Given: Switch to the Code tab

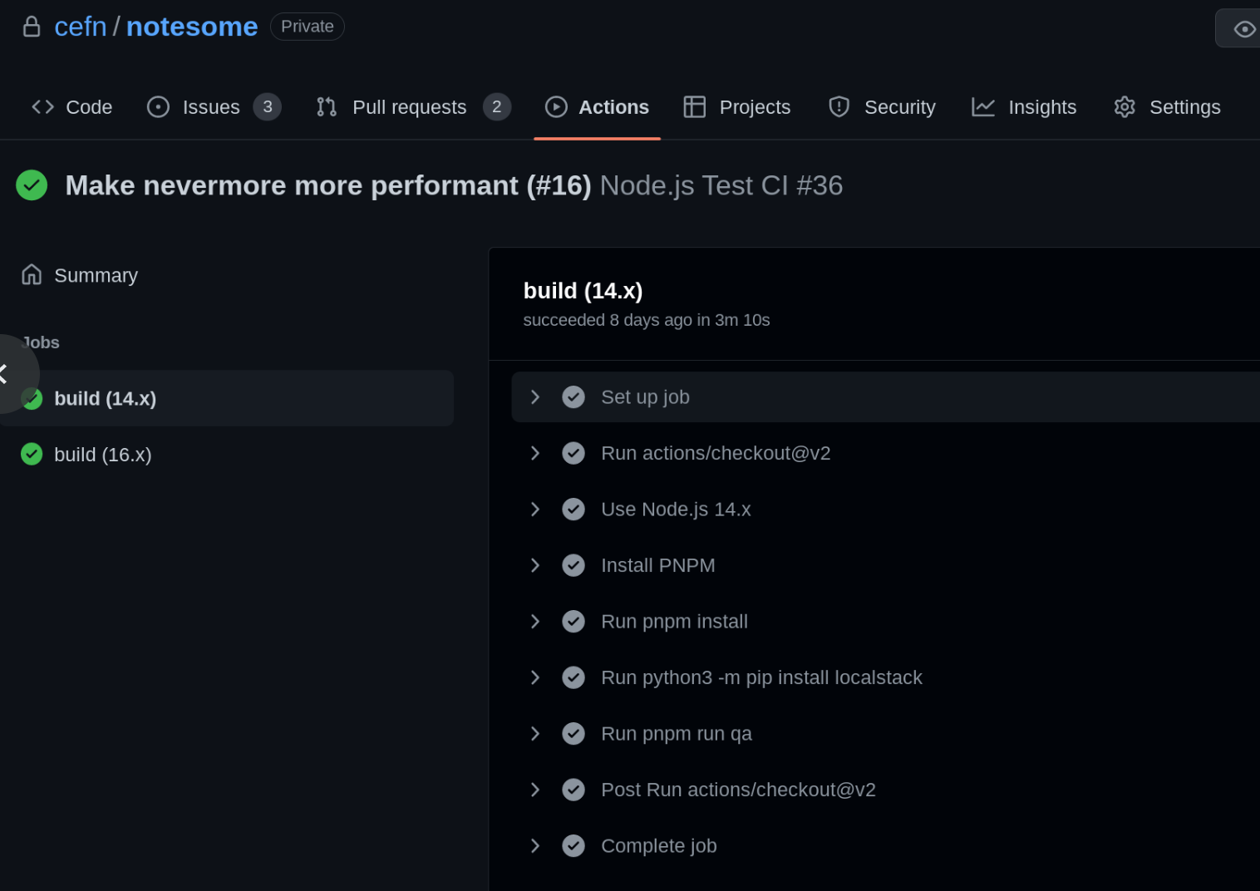Looking at the screenshot, I should coord(72,107).
